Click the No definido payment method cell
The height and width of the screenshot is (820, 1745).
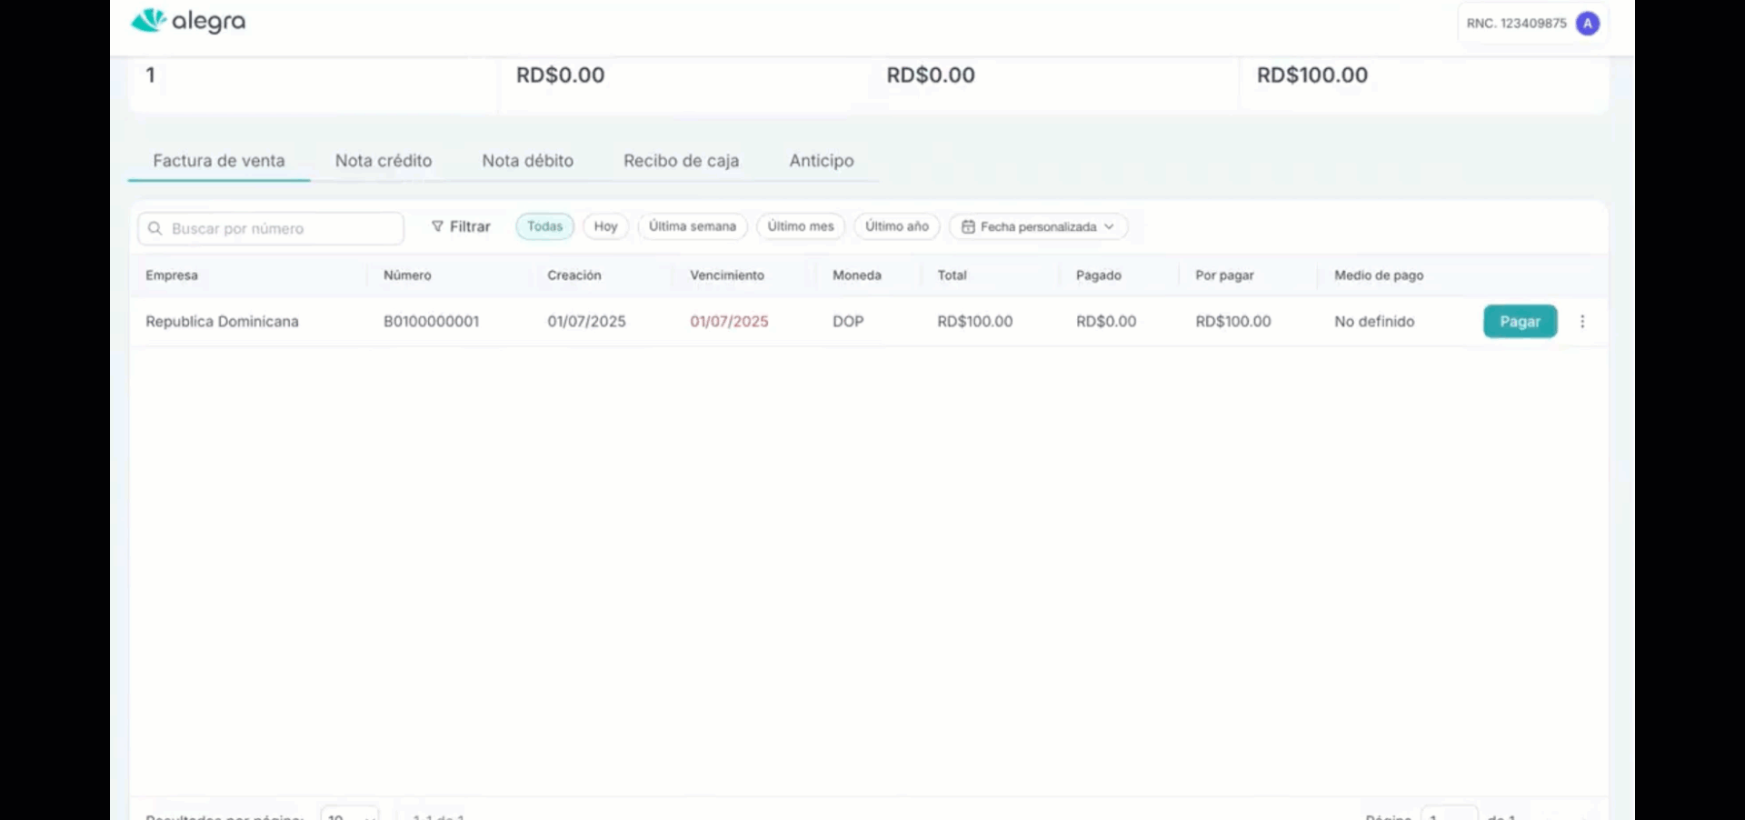[1374, 322]
